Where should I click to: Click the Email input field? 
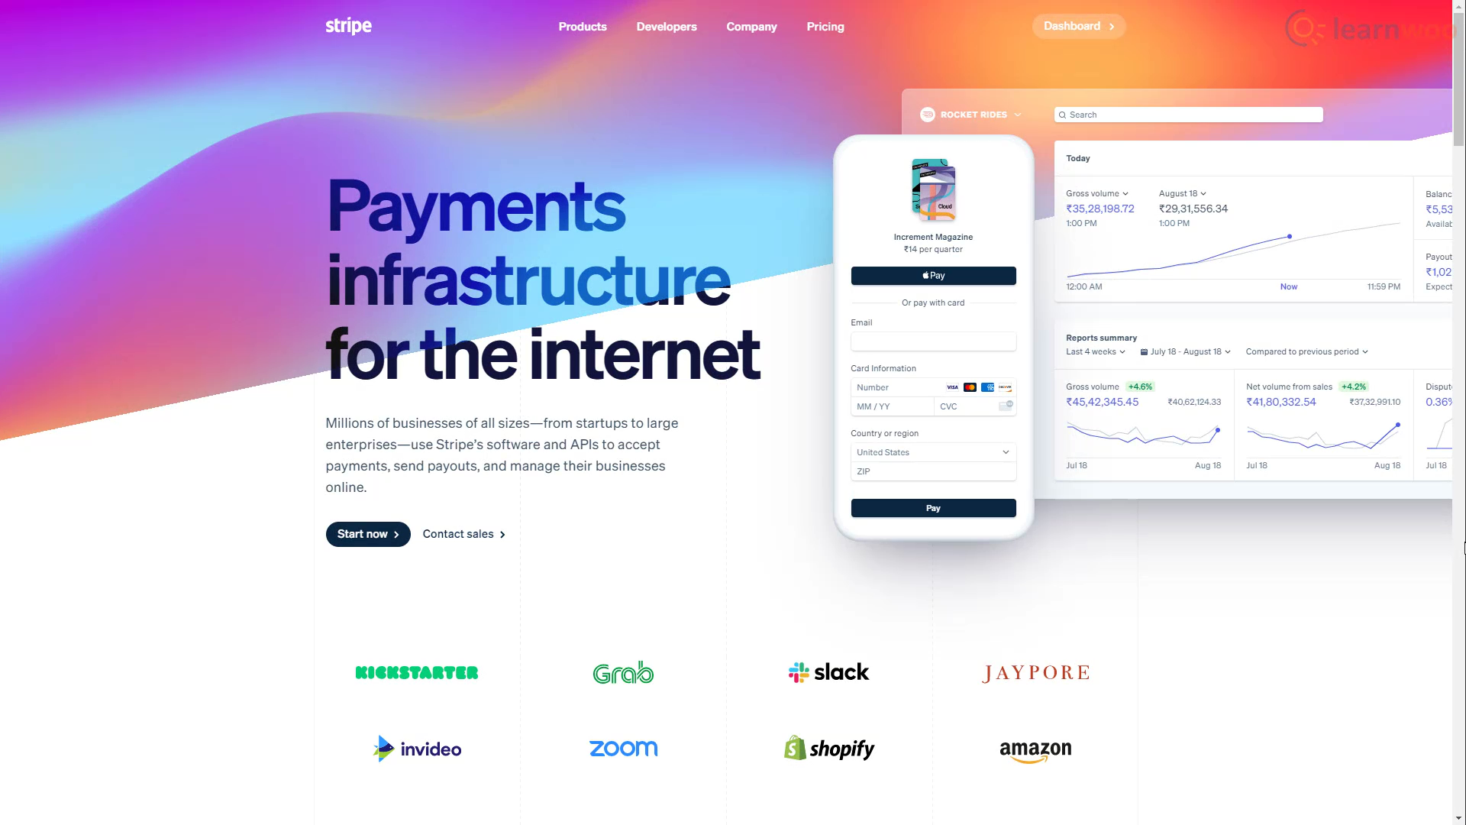(933, 341)
